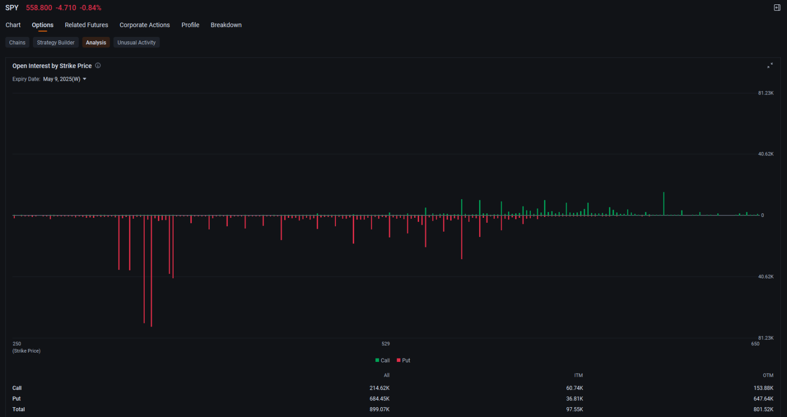Select the Options tab
The height and width of the screenshot is (417, 787).
43,25
